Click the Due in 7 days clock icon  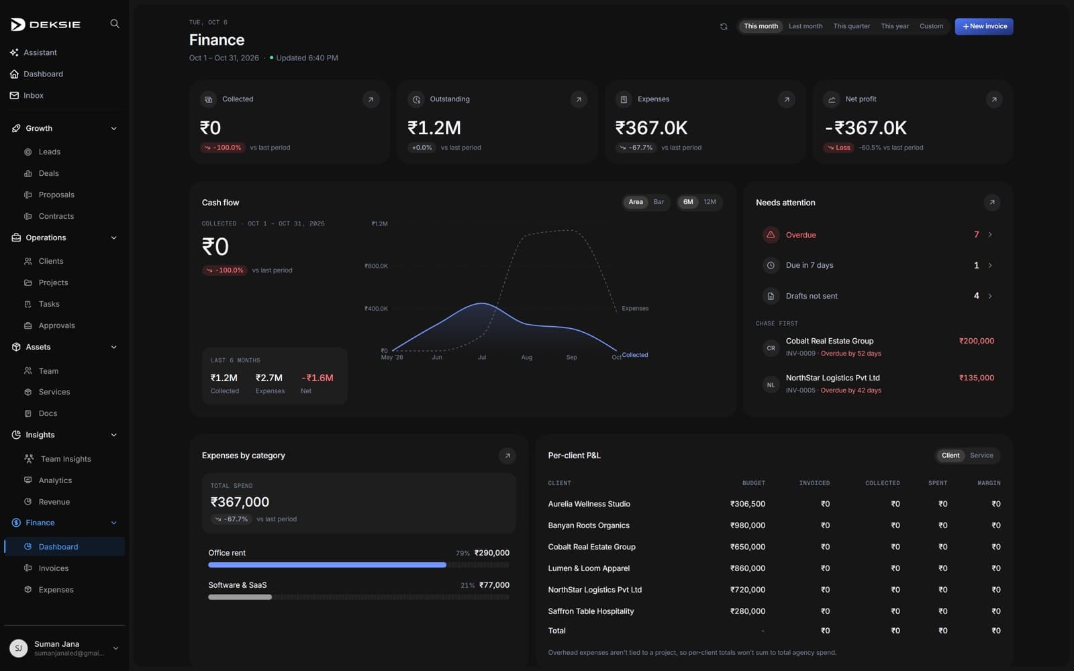click(771, 266)
